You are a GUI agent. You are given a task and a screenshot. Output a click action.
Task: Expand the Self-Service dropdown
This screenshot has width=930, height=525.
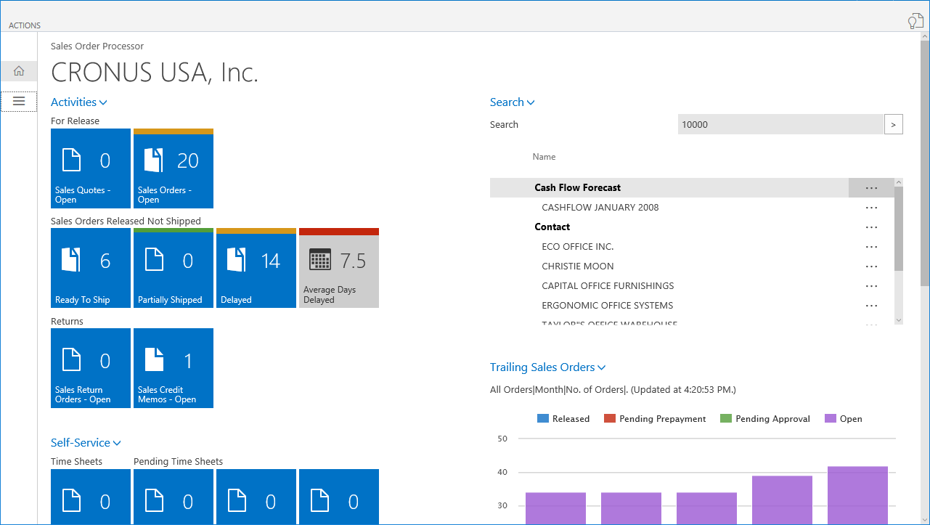click(x=86, y=443)
